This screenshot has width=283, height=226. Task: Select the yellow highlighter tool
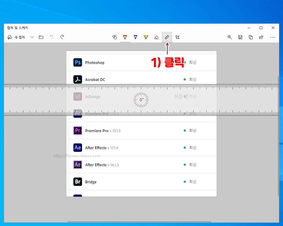point(146,37)
